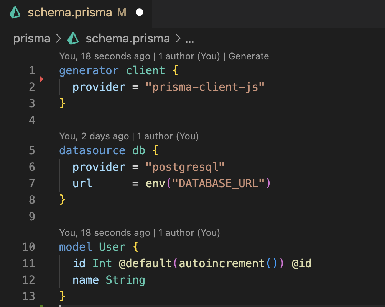Click the "postgresql" string
This screenshot has height=307, width=385.
[x=185, y=167]
